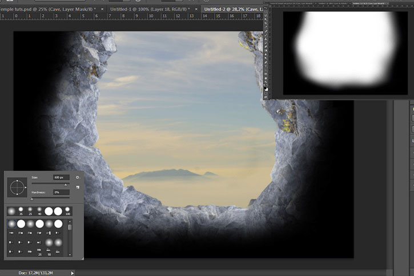Click the foreground/background color swatch
Screen dimensions: 414x276
pos(266,89)
